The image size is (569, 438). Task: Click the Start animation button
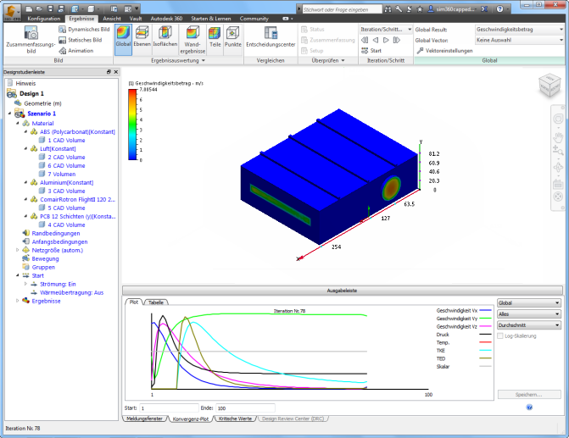371,51
